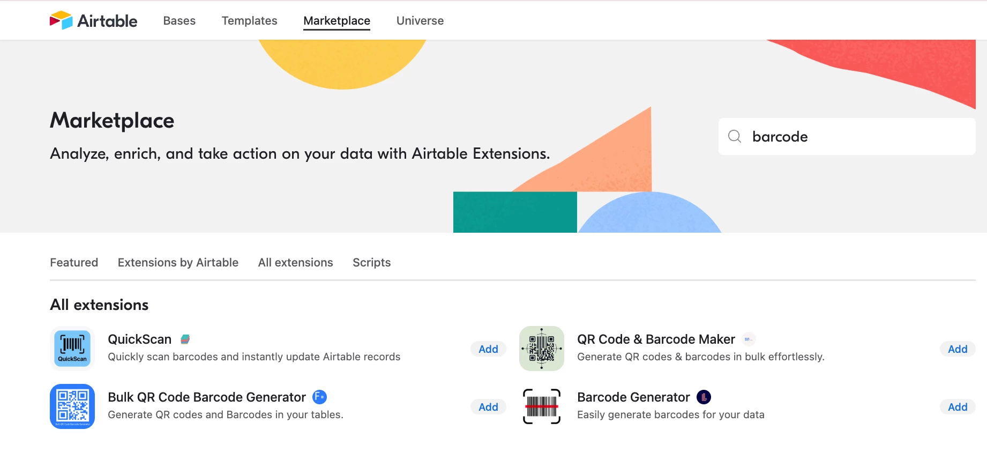987x474 pixels.
Task: Open the Templates page
Action: point(249,20)
